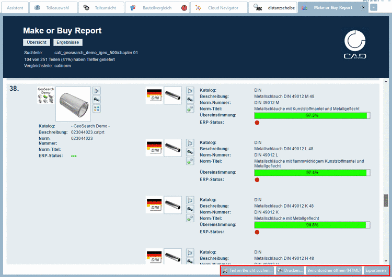
Task: Click the 97.5% Übereinstimmung bar
Action: click(312, 115)
